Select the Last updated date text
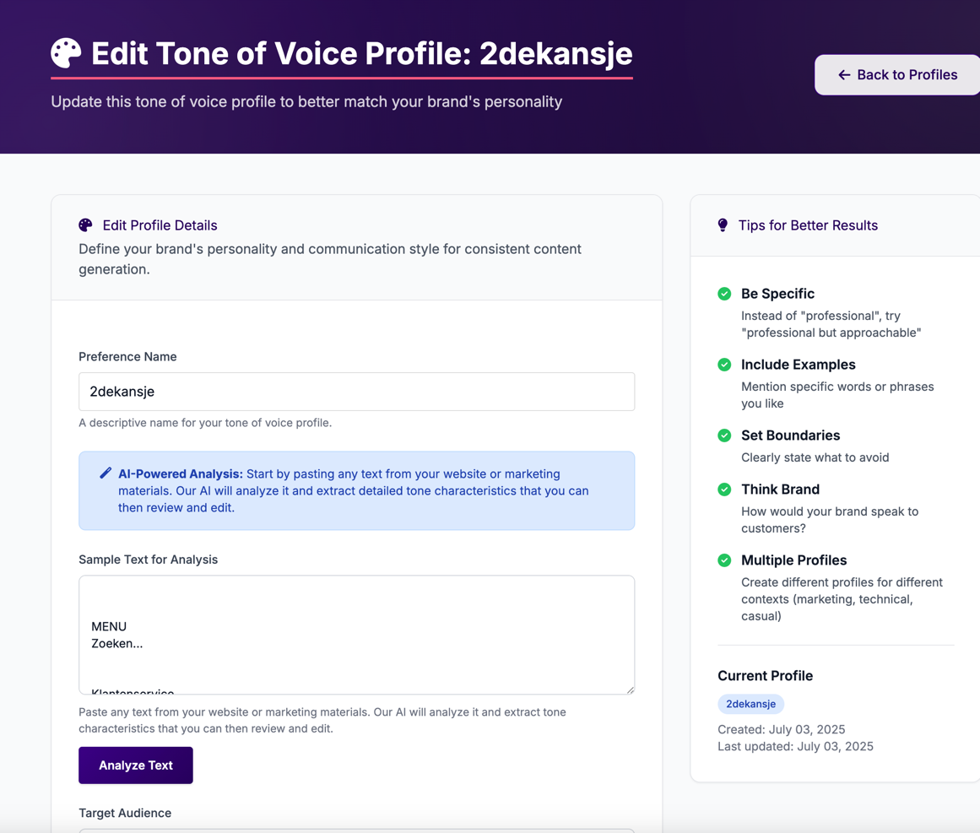The image size is (980, 833). point(795,746)
